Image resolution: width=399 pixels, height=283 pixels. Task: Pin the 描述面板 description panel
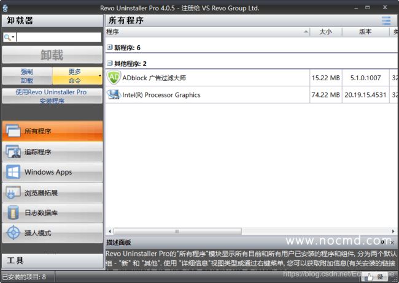coord(382,243)
